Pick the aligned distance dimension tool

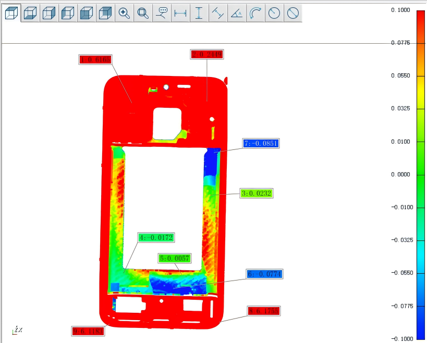(x=217, y=13)
